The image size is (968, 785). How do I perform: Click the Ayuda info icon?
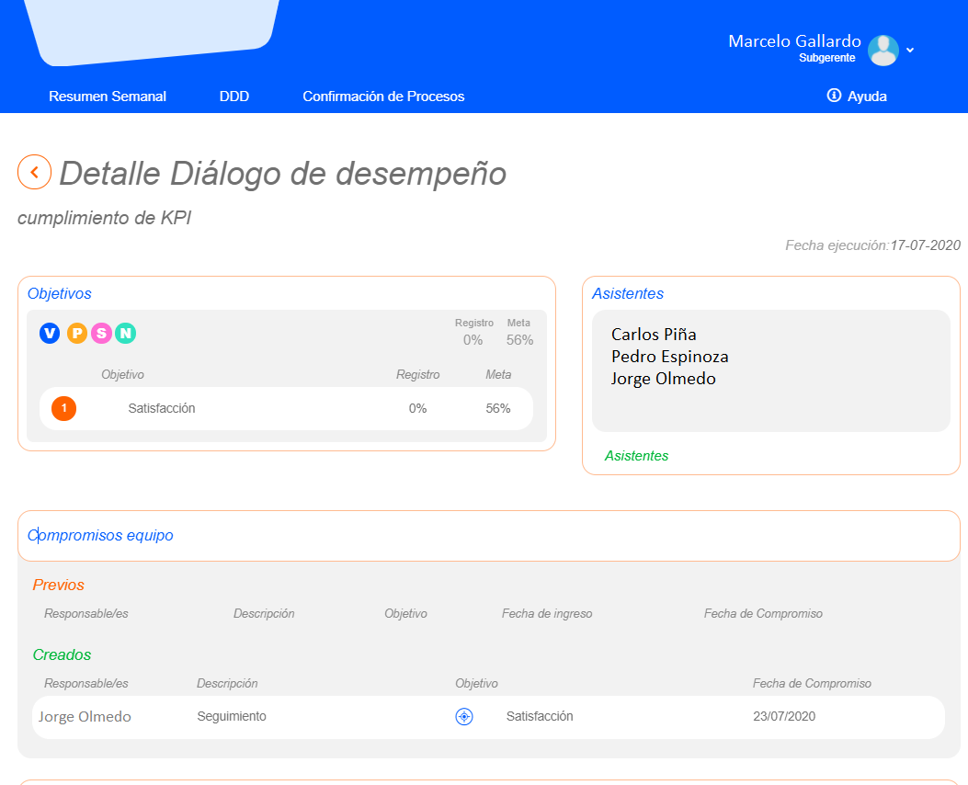[834, 95]
